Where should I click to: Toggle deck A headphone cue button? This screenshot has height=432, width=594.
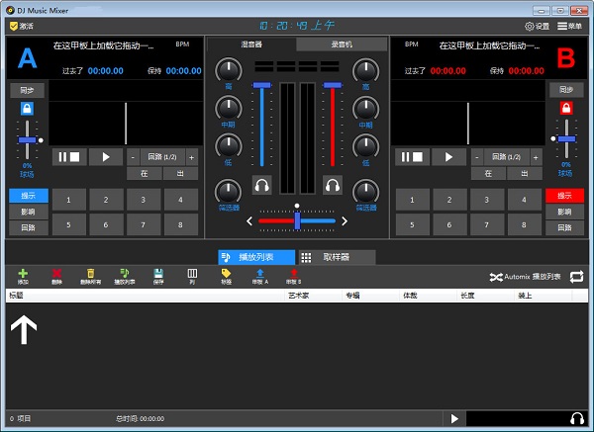coord(261,184)
